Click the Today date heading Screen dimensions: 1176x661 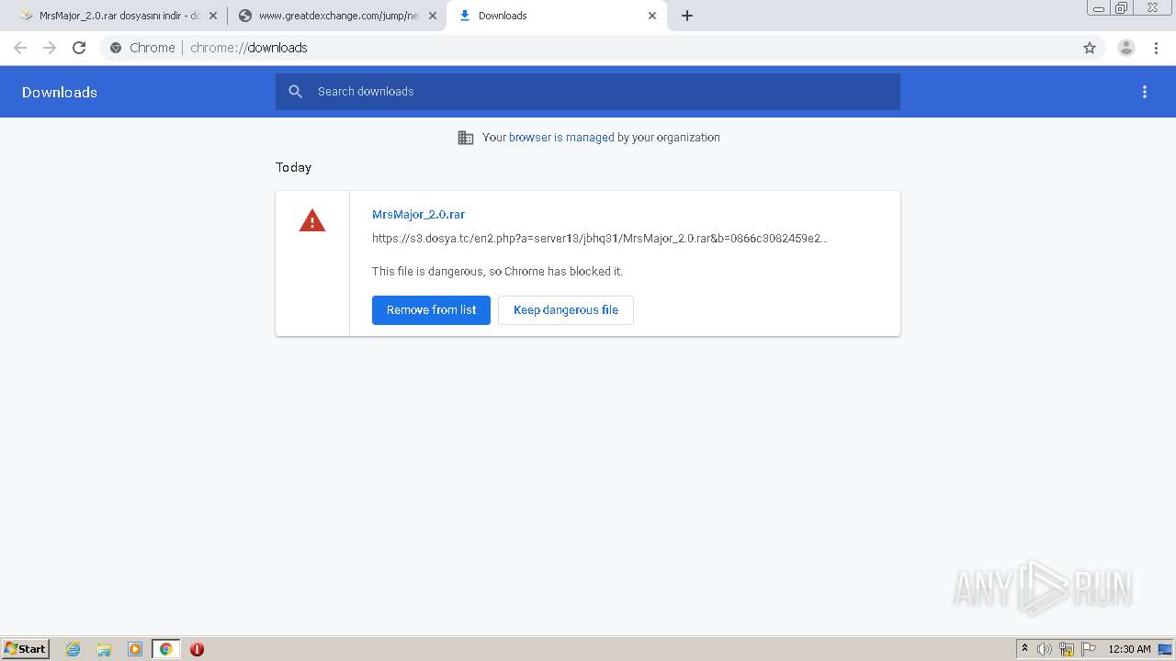pyautogui.click(x=293, y=167)
